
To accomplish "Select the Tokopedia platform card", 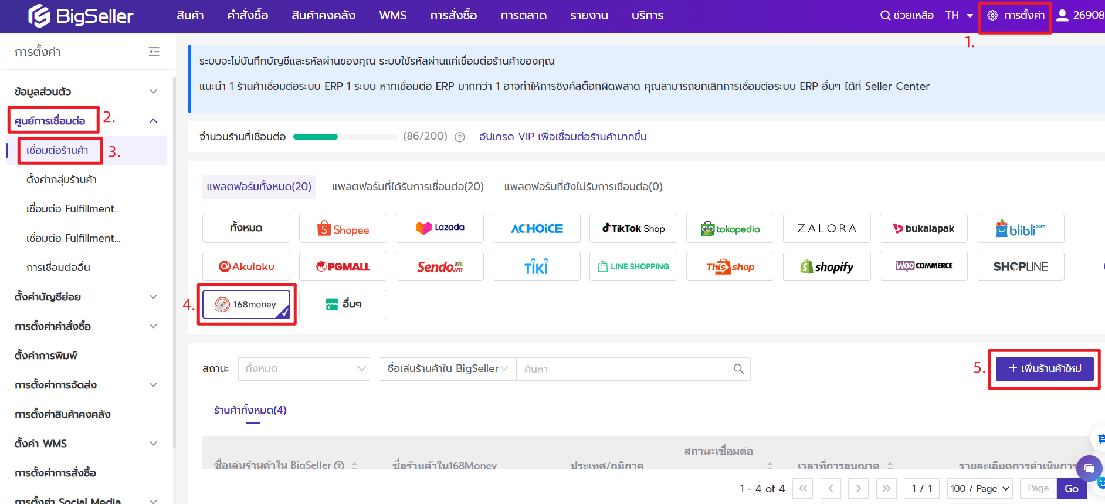I will 730,228.
